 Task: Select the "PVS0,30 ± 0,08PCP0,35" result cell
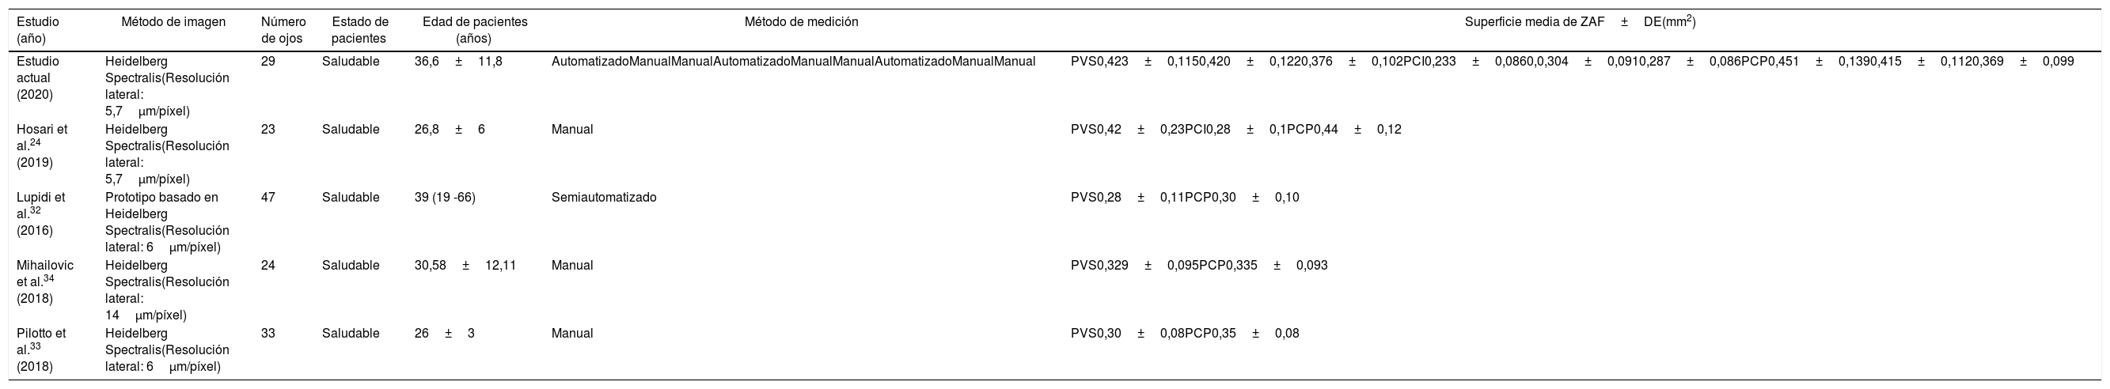[1185, 334]
